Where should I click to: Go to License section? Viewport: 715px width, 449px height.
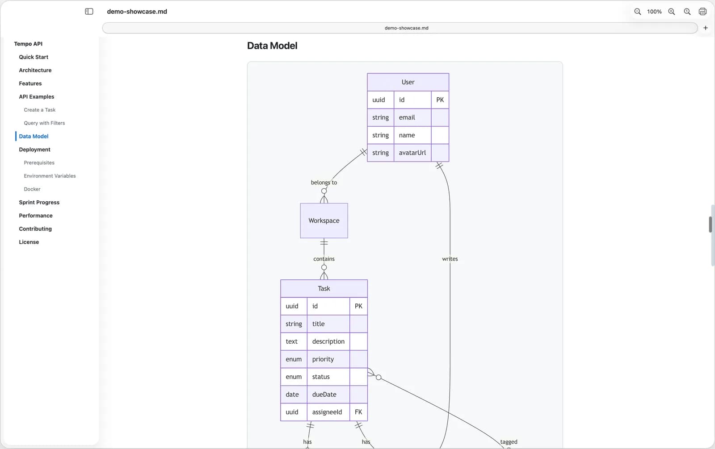pyautogui.click(x=29, y=242)
